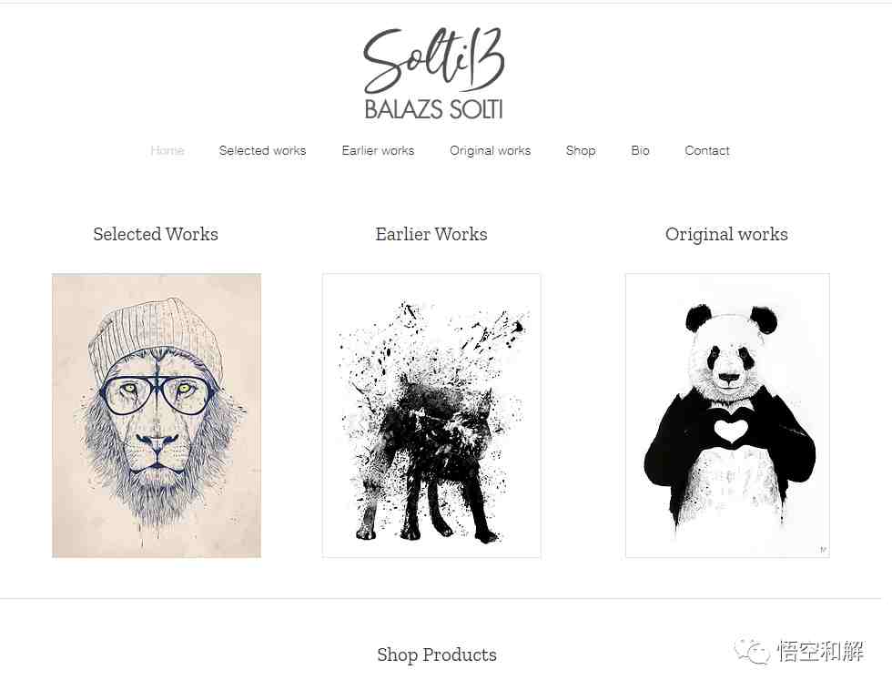Click the SoltiB script logo
Image resolution: width=892 pixels, height=690 pixels.
pos(433,60)
